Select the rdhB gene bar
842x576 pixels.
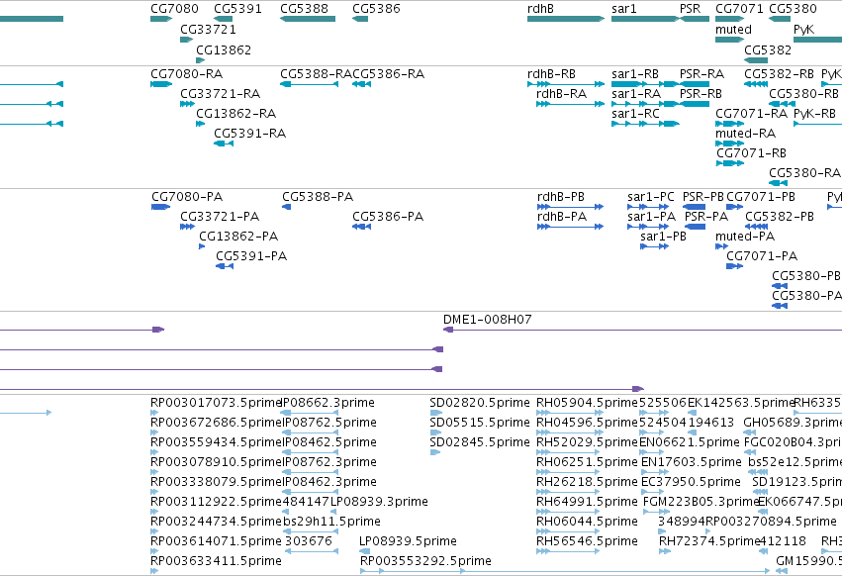[x=566, y=19]
